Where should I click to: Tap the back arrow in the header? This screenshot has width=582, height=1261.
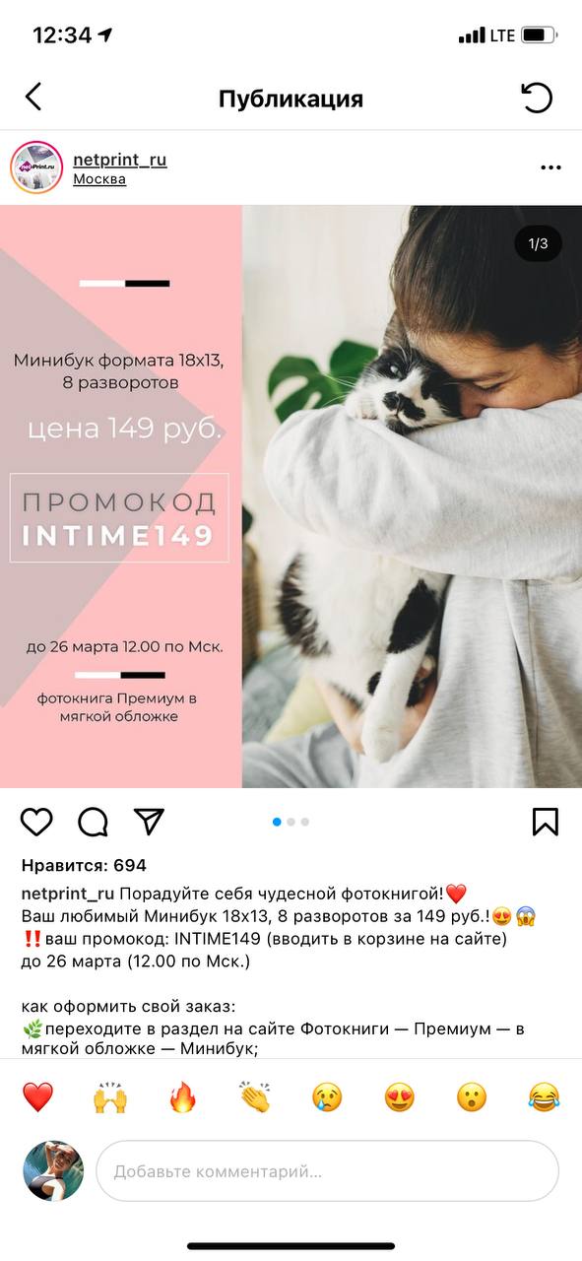(33, 97)
